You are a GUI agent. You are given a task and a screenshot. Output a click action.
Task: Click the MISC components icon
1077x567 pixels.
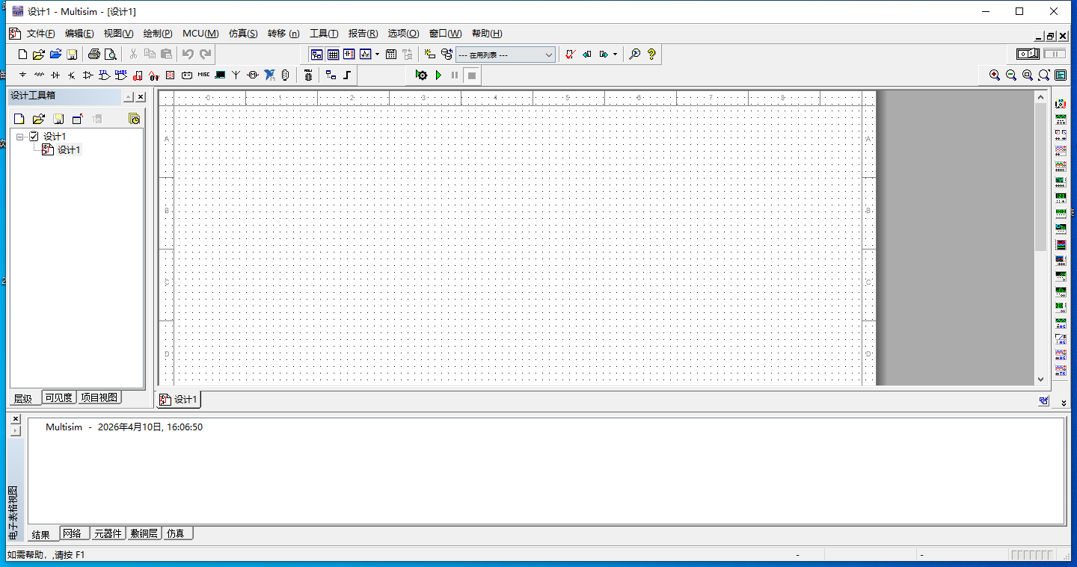click(x=203, y=75)
